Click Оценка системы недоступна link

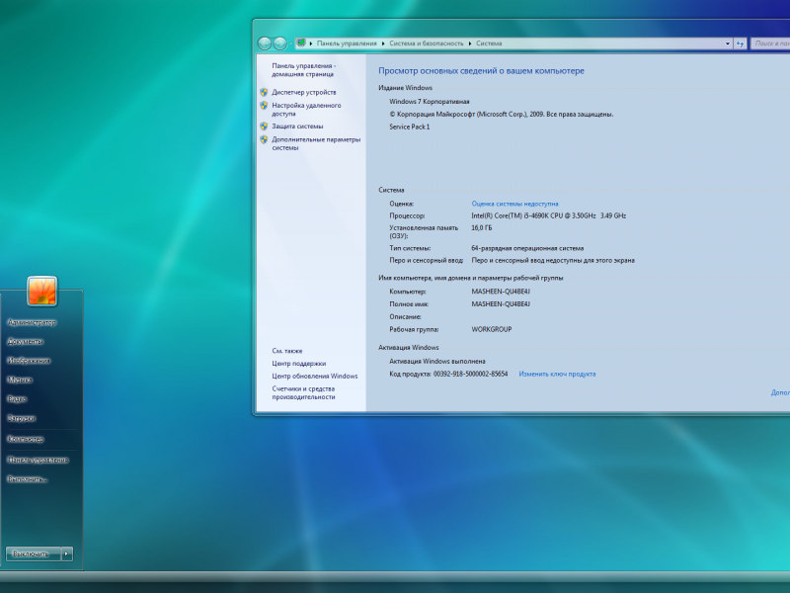pyautogui.click(x=514, y=204)
